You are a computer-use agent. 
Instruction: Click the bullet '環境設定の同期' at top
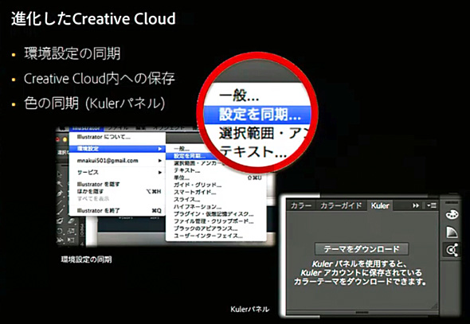click(72, 53)
